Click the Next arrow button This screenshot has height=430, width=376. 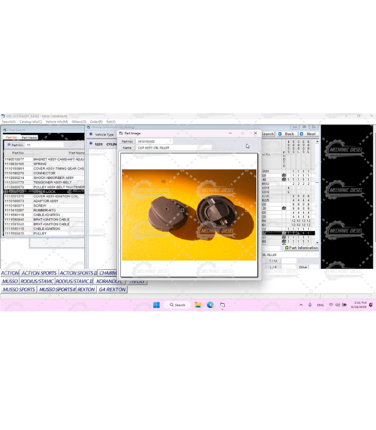[308, 134]
